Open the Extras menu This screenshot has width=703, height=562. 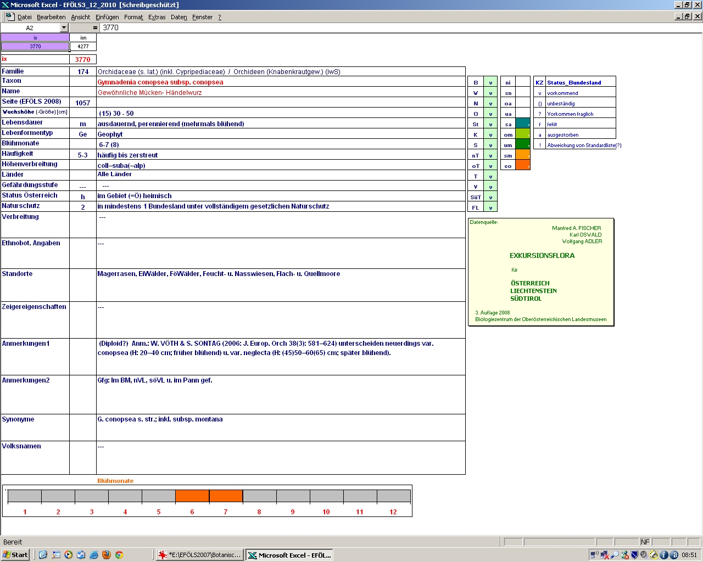[x=157, y=17]
